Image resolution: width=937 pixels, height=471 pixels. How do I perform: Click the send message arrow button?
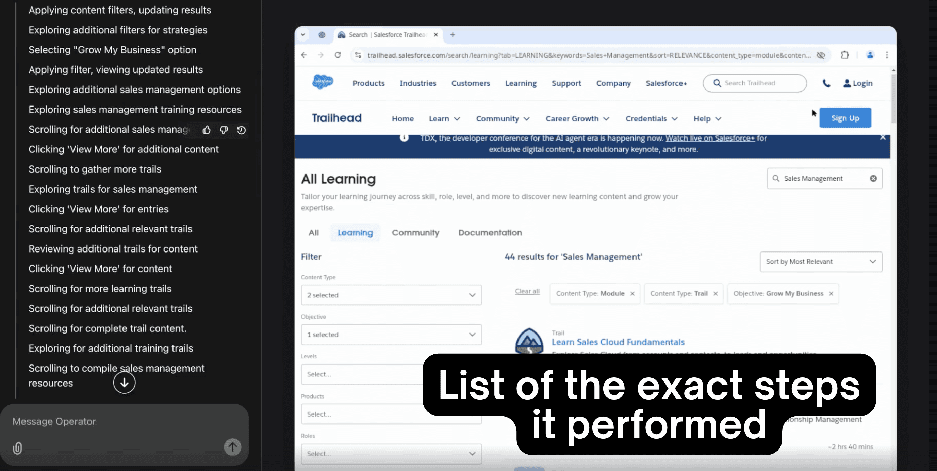232,447
